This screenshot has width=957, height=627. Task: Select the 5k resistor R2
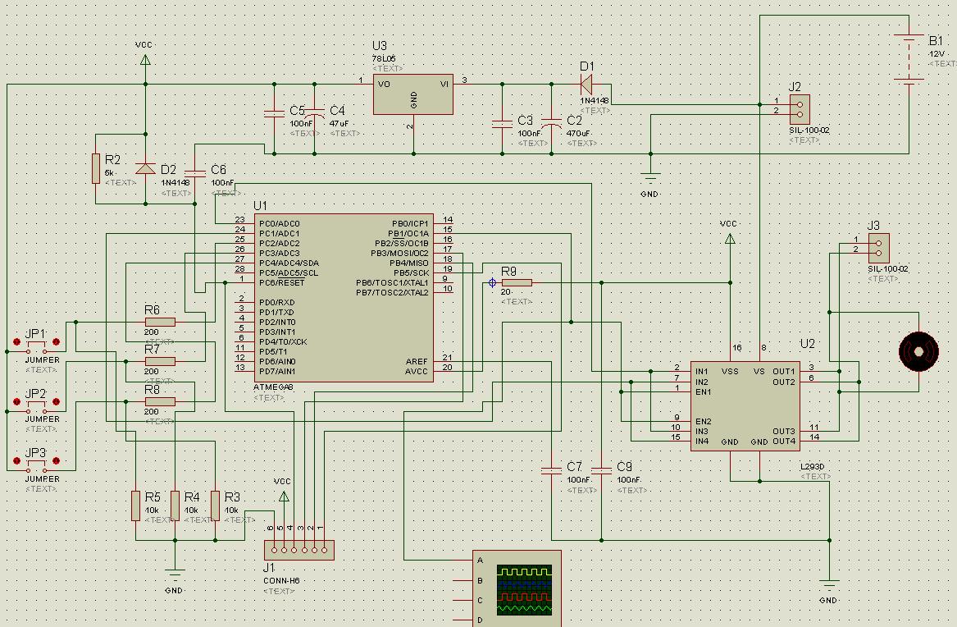97,168
